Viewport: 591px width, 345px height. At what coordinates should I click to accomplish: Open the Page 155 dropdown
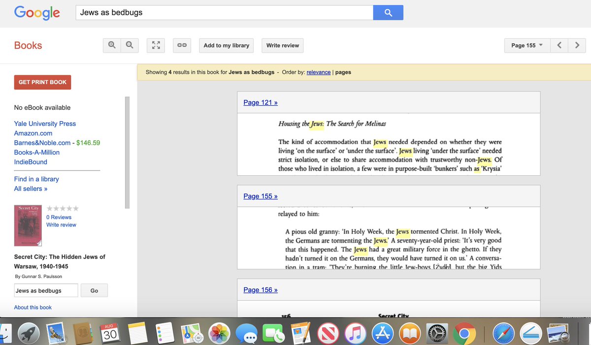(527, 45)
